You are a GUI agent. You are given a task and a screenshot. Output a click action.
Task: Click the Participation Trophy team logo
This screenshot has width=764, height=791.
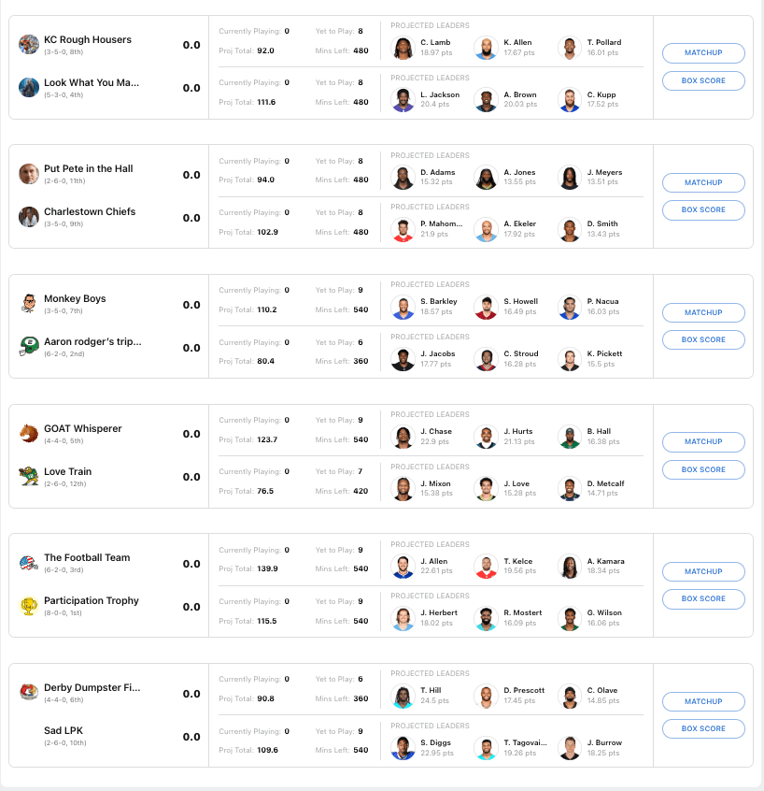pos(29,606)
